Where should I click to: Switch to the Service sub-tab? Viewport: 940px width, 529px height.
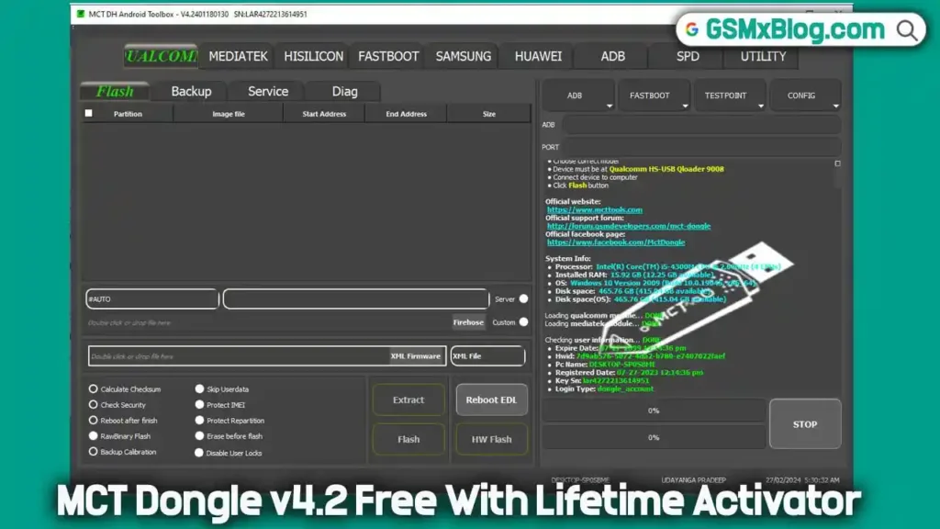(268, 91)
